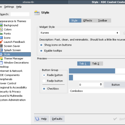This screenshot has width=125, height=125.
Task: Select preview Tab 2
Action: point(97,63)
